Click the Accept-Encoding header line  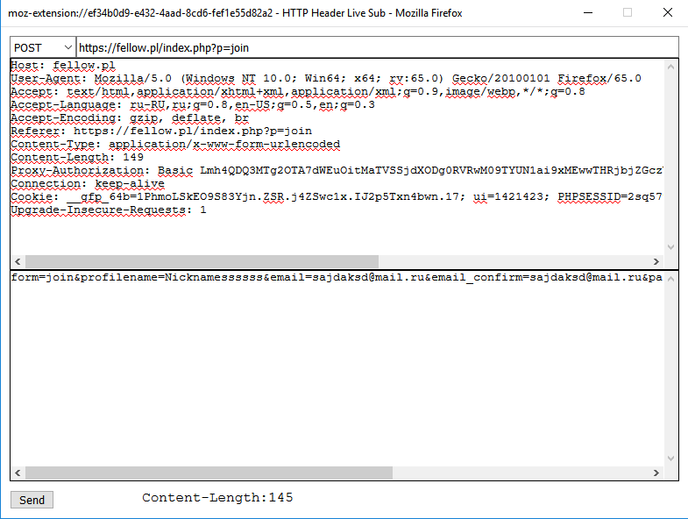pos(130,118)
